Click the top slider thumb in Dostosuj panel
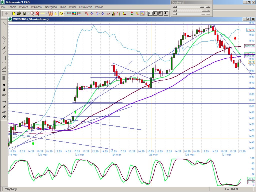 (x=202, y=7)
